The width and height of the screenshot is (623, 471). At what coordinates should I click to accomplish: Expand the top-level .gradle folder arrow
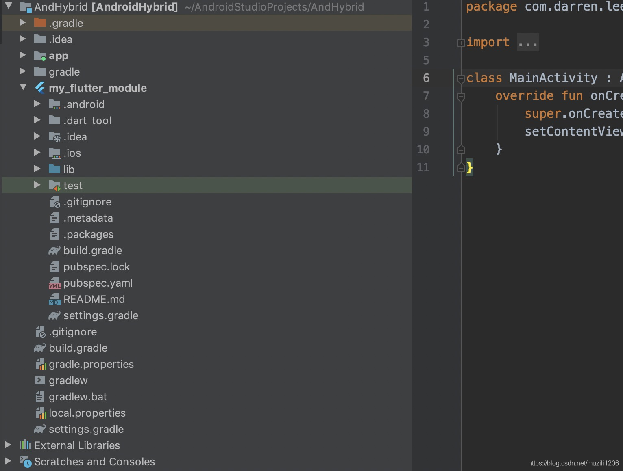coord(23,23)
